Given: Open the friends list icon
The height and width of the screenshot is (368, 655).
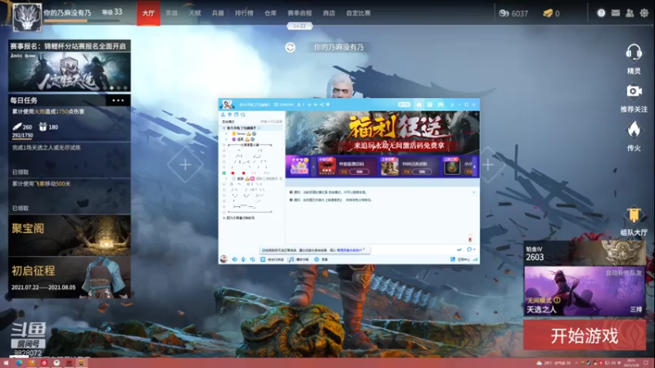Looking at the screenshot, I should (630, 13).
